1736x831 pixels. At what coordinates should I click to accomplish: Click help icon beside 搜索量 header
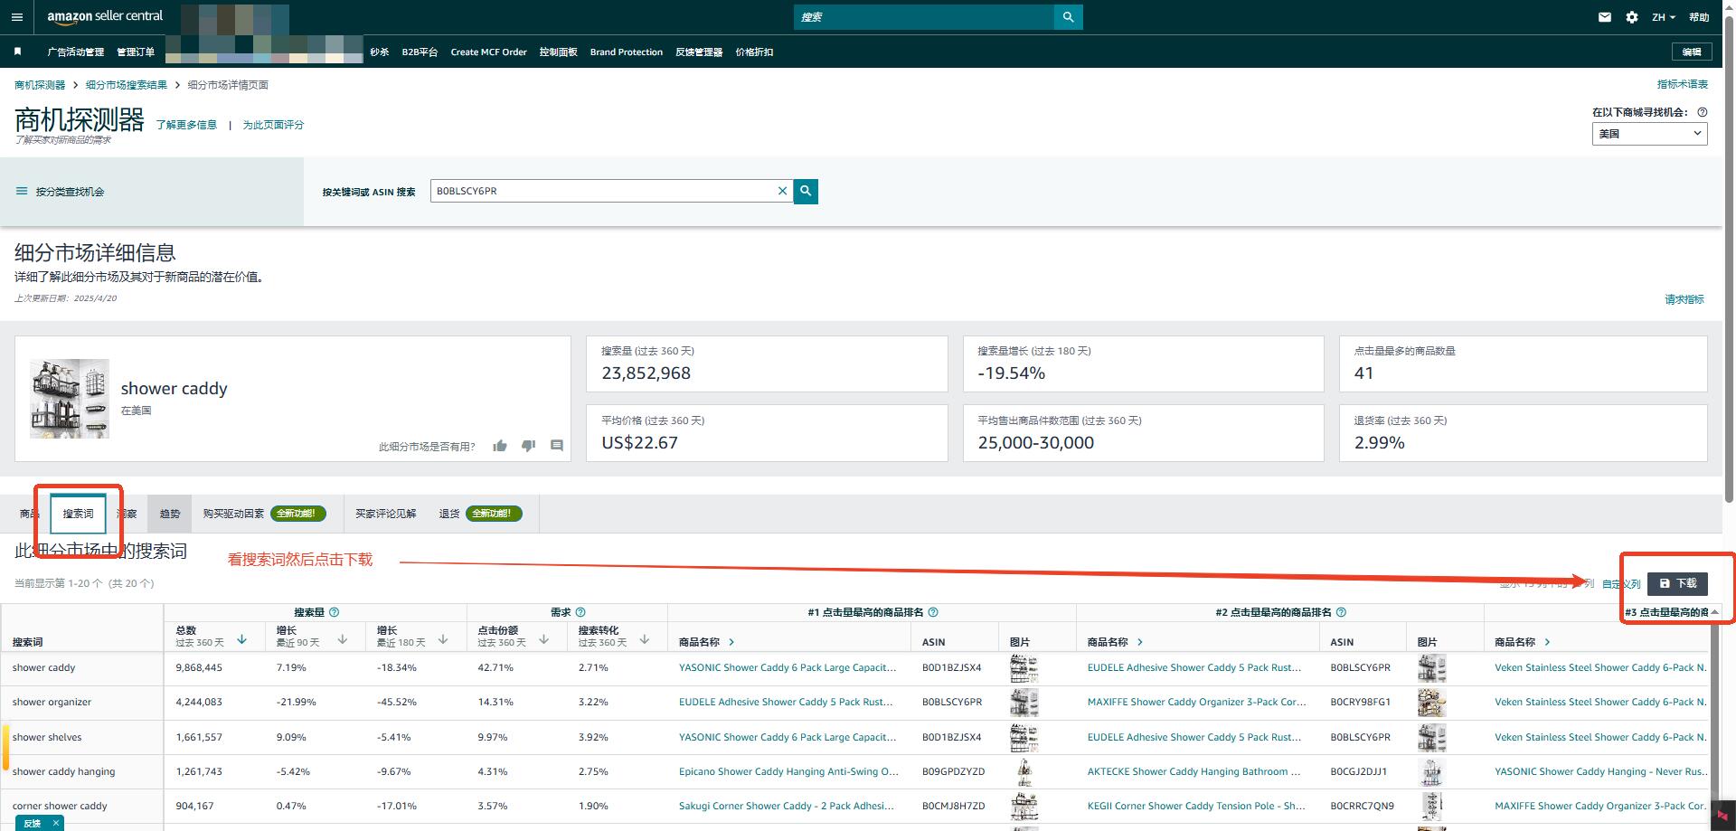[x=335, y=612]
